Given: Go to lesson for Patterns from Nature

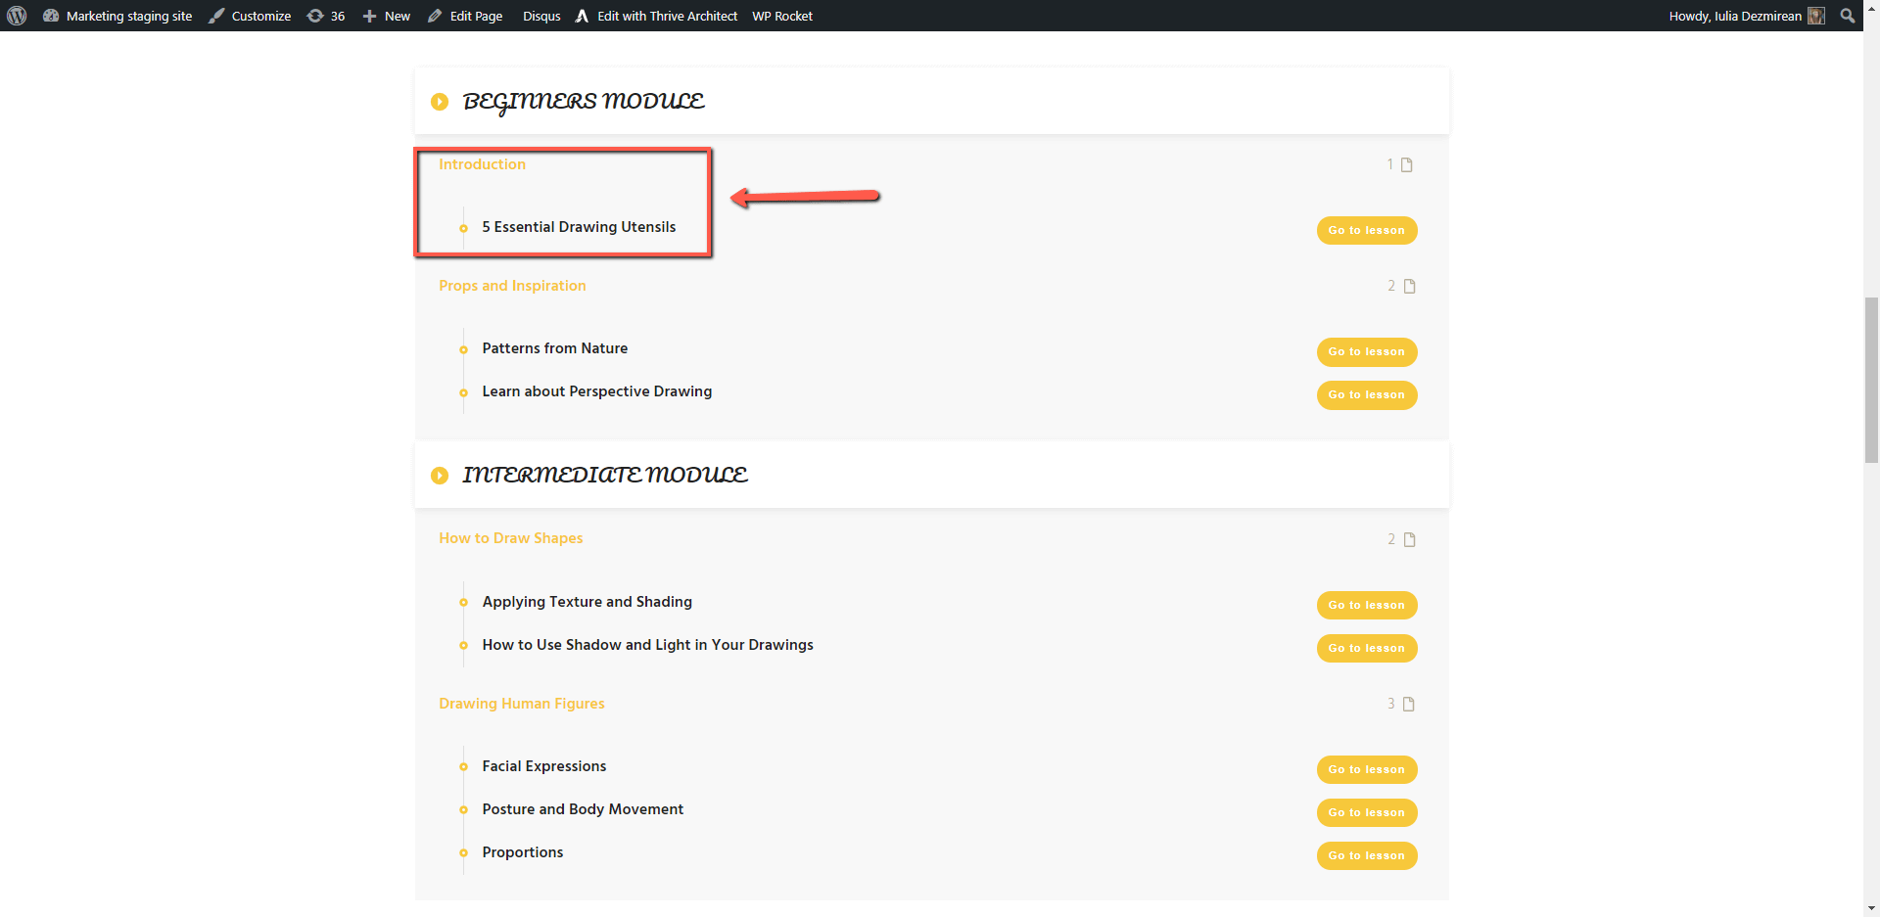Looking at the screenshot, I should click(1367, 351).
